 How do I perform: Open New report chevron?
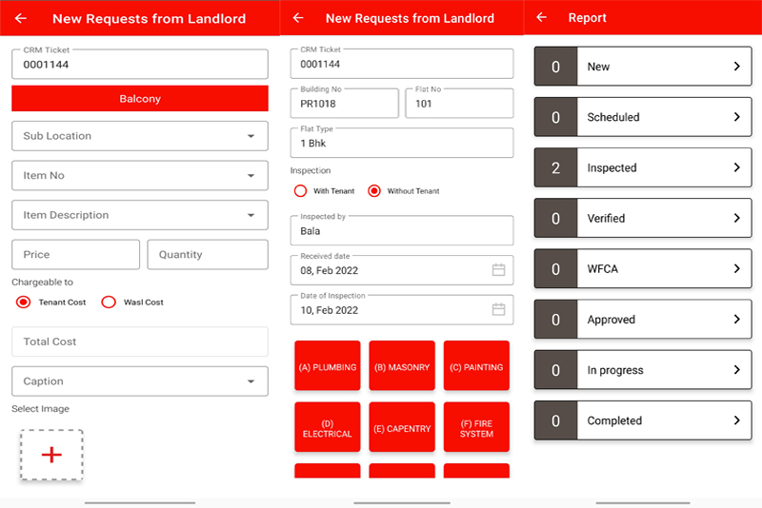tap(736, 67)
